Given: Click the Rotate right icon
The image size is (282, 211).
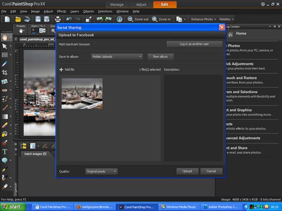Looking at the screenshot, I should click(108, 19).
